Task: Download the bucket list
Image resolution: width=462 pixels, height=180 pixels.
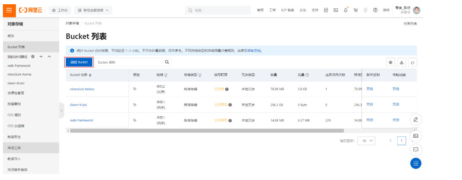Action: pyautogui.click(x=401, y=62)
